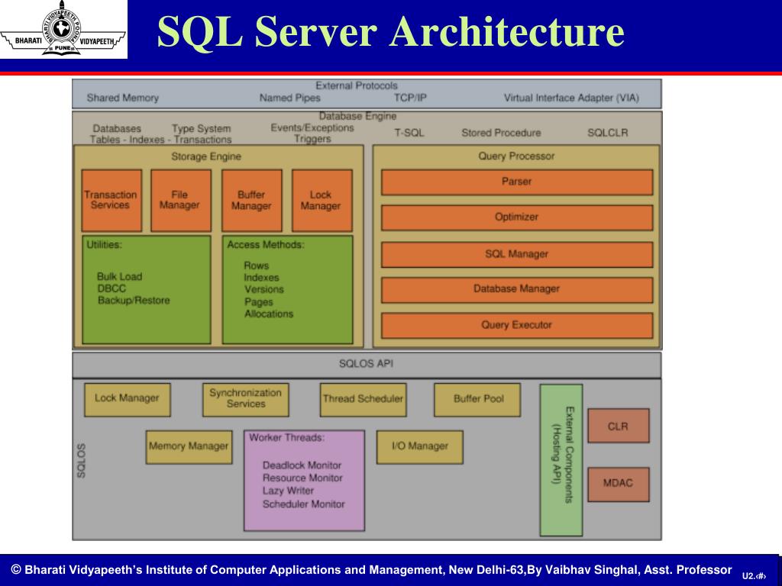Click the Utilities heading
The height and width of the screenshot is (586, 782).
(x=104, y=245)
